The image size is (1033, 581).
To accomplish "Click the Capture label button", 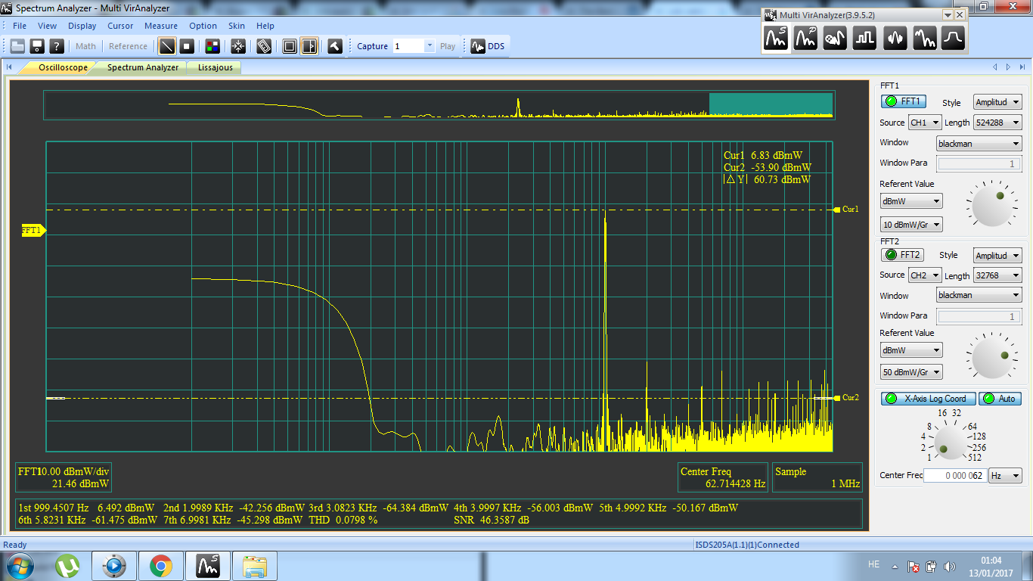I will coord(372,46).
